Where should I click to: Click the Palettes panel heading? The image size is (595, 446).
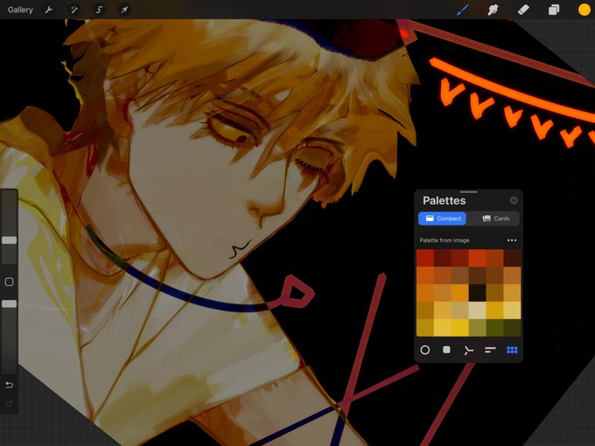coord(444,200)
